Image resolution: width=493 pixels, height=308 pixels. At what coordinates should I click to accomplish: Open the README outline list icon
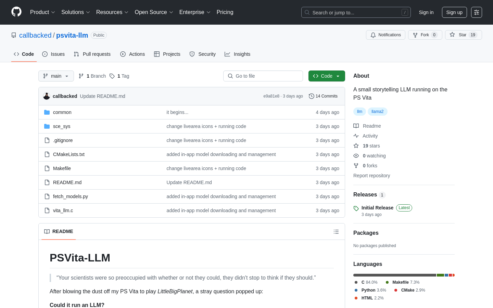tap(336, 232)
